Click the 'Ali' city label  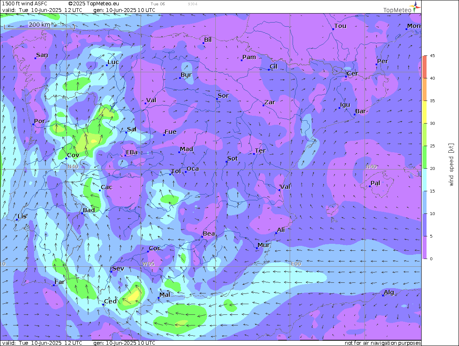[281, 230]
